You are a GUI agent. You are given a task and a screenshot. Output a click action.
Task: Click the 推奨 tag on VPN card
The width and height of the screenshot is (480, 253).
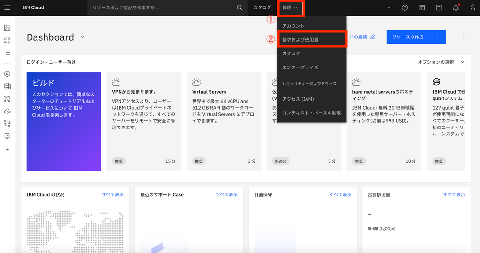(x=119, y=161)
